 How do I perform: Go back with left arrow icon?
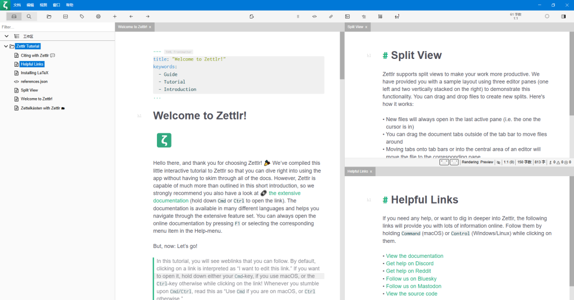(x=131, y=16)
